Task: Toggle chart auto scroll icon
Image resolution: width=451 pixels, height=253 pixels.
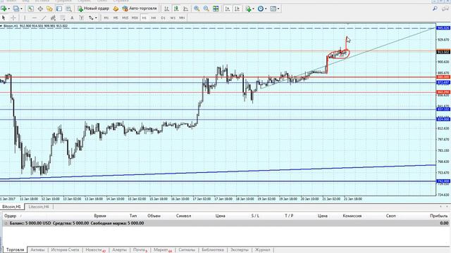Action: click(x=227, y=9)
